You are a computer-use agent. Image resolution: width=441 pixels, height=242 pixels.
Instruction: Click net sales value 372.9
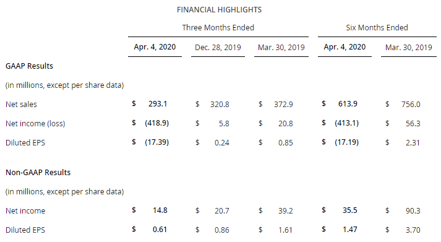click(x=283, y=105)
